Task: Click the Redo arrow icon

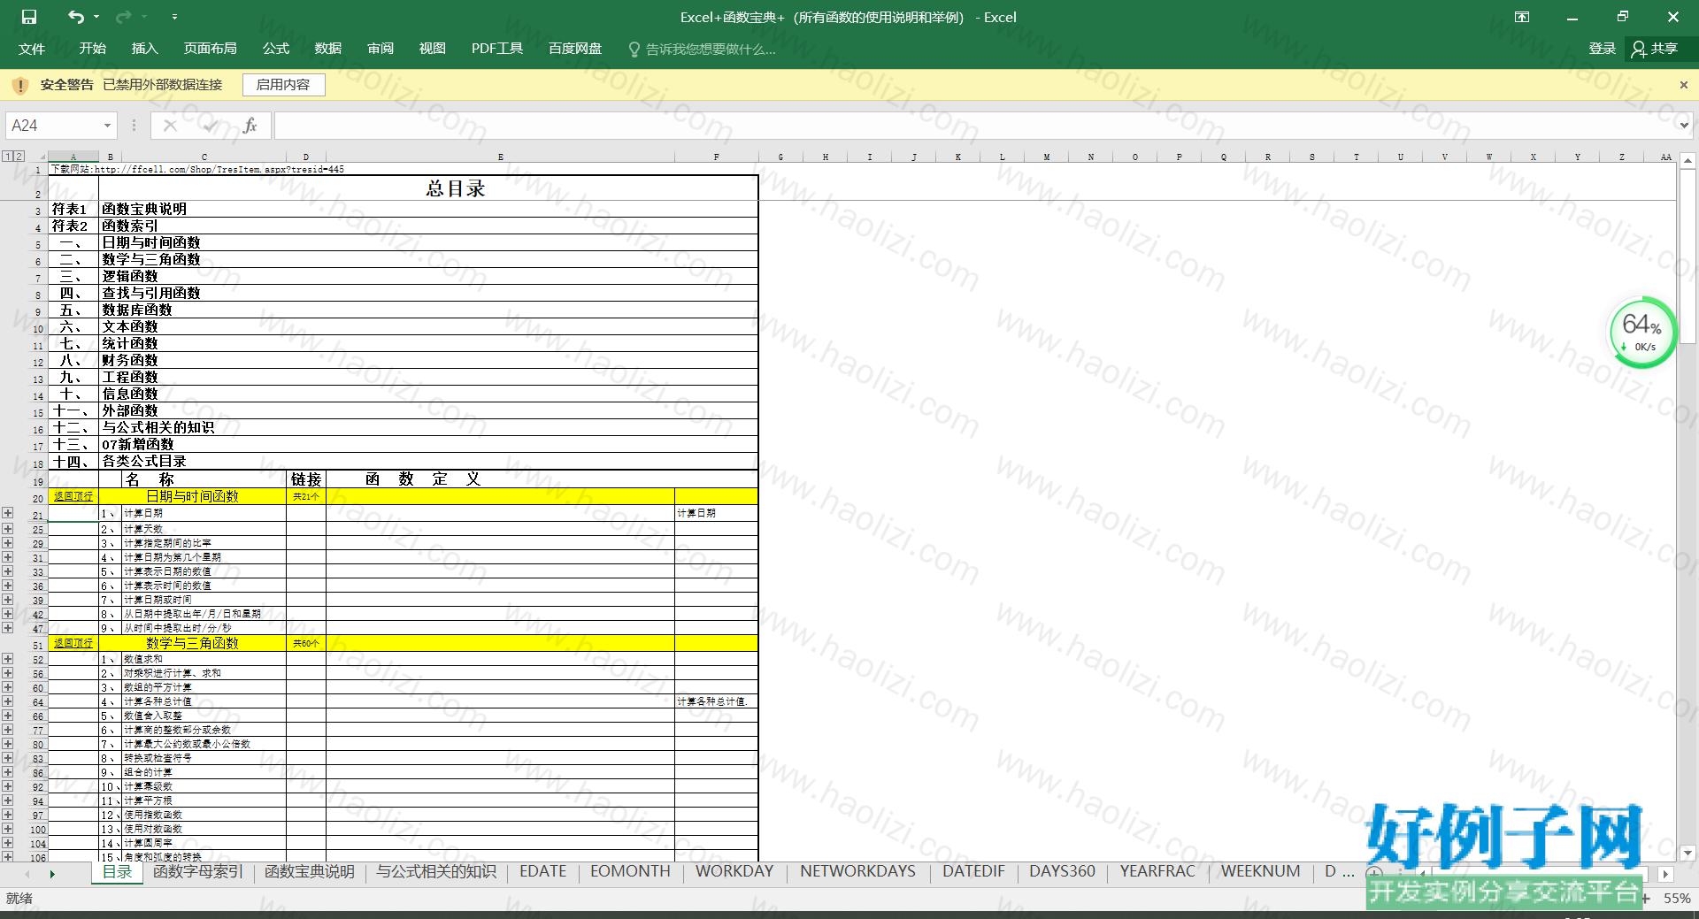Action: pyautogui.click(x=124, y=17)
